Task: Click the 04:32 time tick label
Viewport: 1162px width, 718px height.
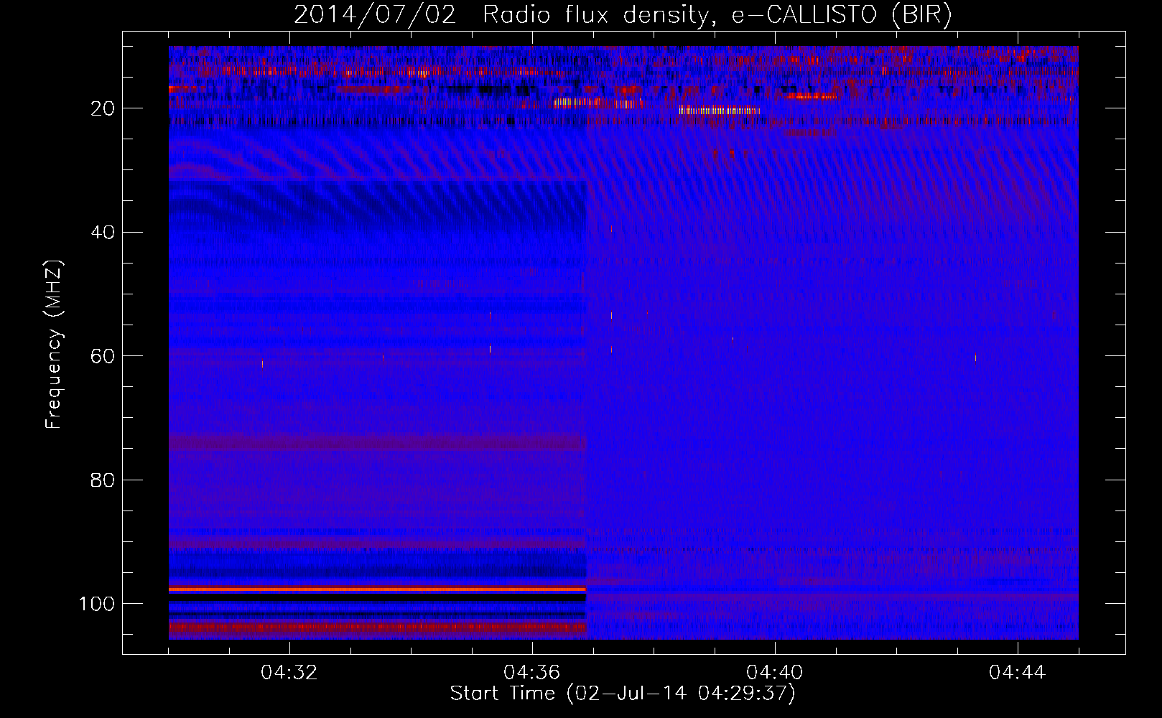Action: [289, 673]
